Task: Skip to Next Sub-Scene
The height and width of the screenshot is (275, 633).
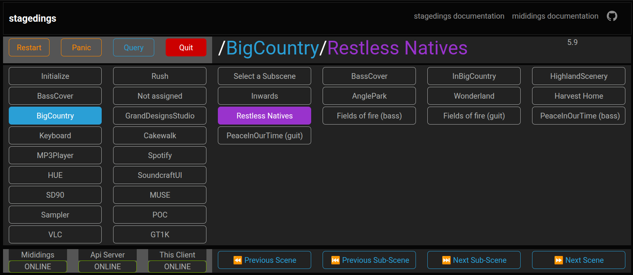Action: tap(474, 260)
